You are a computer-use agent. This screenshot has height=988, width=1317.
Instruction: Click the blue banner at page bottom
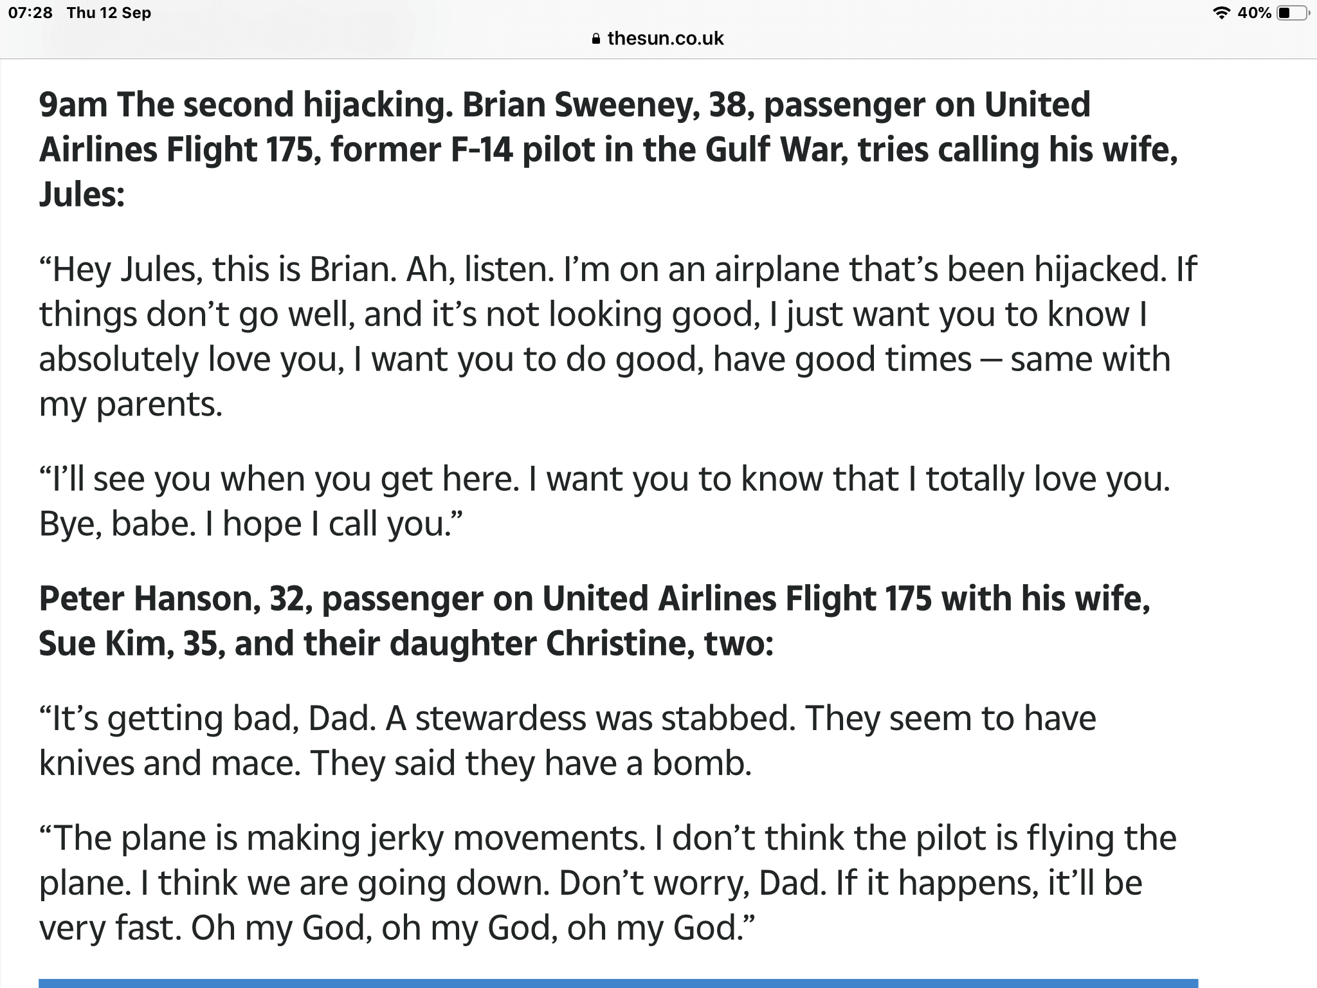[619, 983]
